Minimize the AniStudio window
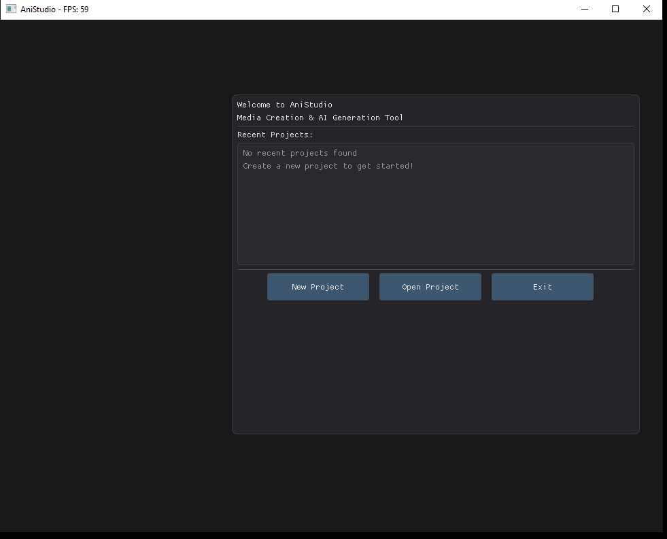 click(x=585, y=9)
